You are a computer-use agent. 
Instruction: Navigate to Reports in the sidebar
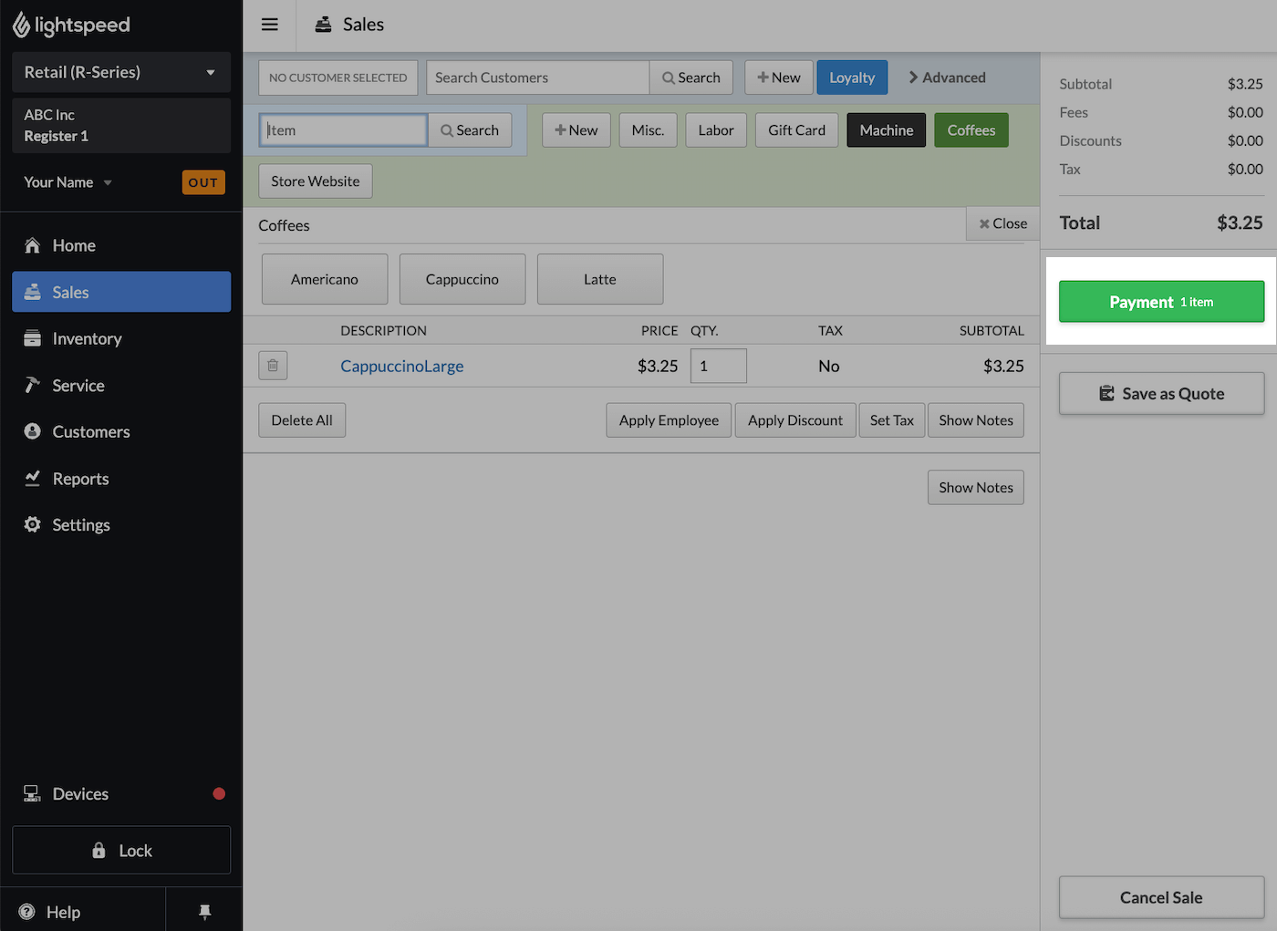tap(80, 479)
